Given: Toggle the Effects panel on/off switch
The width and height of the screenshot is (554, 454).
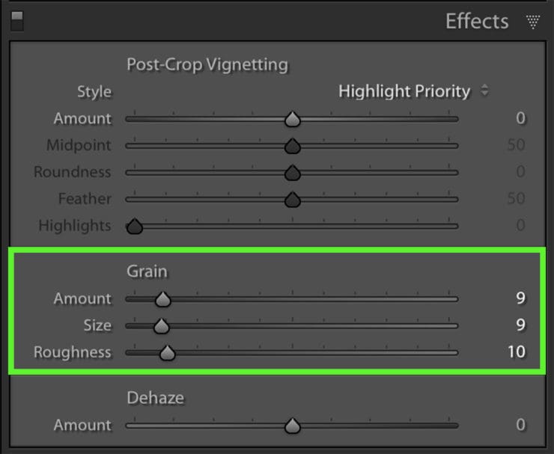Looking at the screenshot, I should [16, 21].
